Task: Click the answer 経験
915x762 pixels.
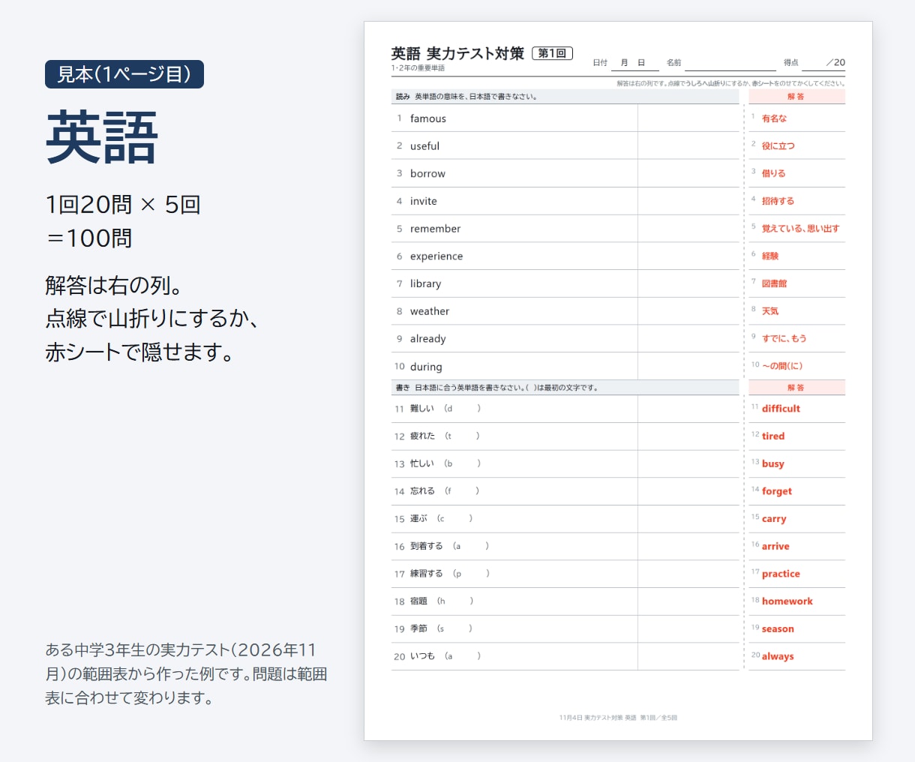Action: tap(770, 256)
